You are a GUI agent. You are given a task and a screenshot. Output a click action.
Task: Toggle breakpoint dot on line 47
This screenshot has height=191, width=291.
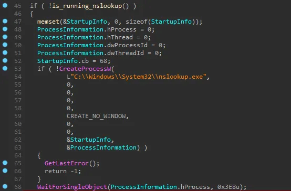(5, 21)
